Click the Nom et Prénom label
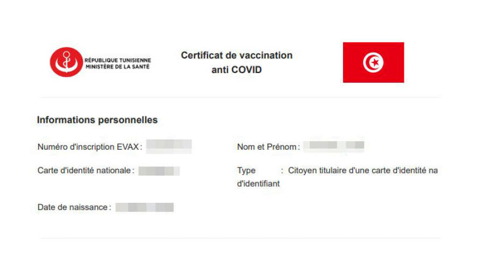Screen dimensions: 484x271 [x=267, y=147]
